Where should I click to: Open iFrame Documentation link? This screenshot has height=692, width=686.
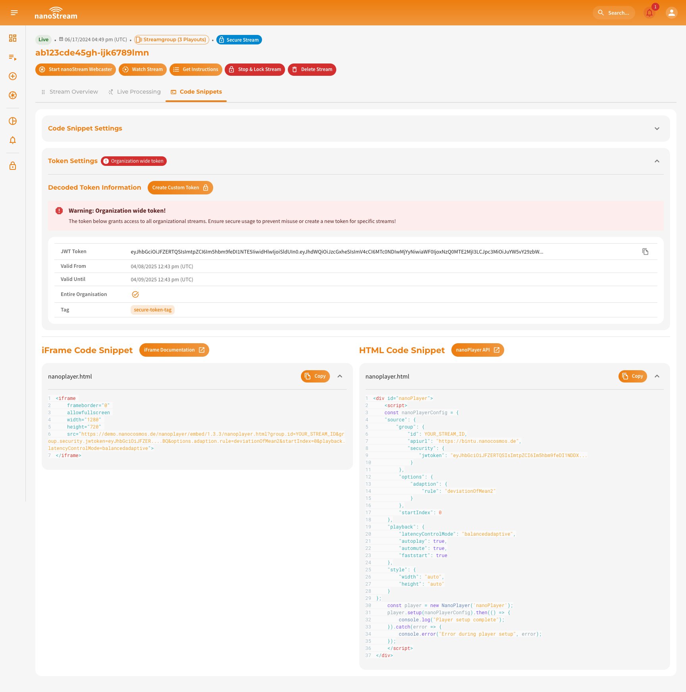coord(174,350)
